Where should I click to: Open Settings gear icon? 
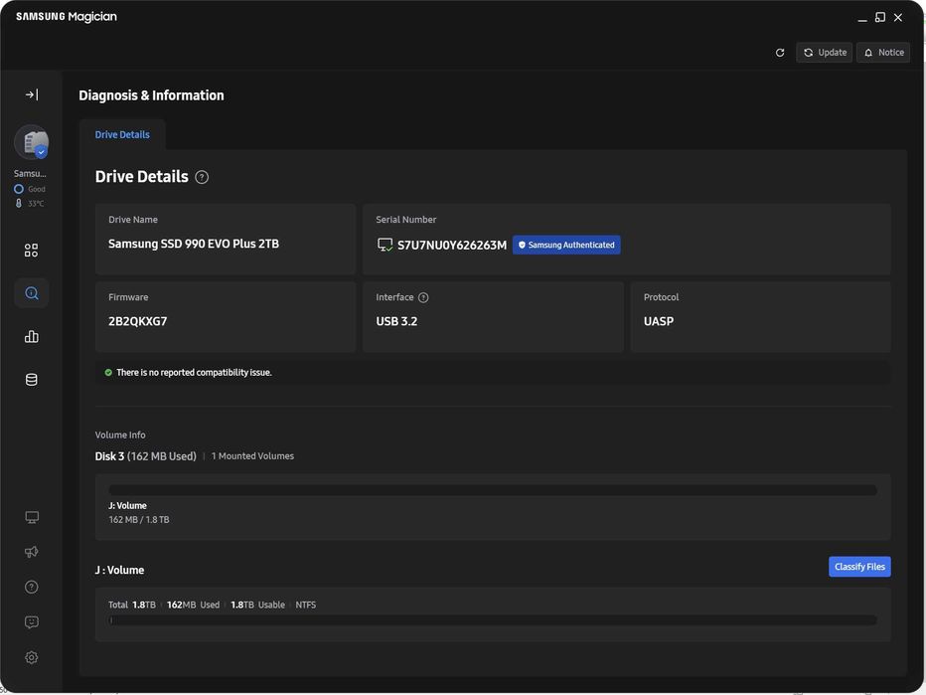(32, 657)
